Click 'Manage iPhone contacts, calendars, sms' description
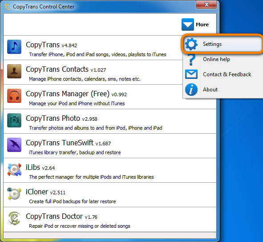The height and width of the screenshot is (242, 263). click(x=85, y=79)
